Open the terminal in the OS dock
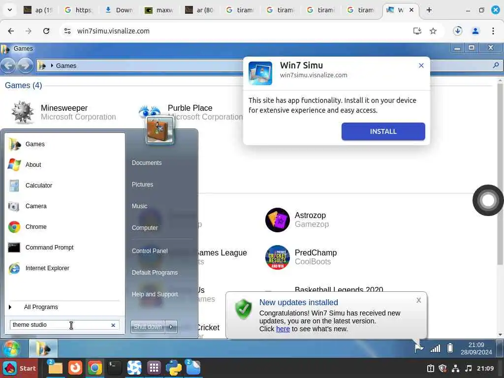The image size is (504, 378). coord(114,368)
